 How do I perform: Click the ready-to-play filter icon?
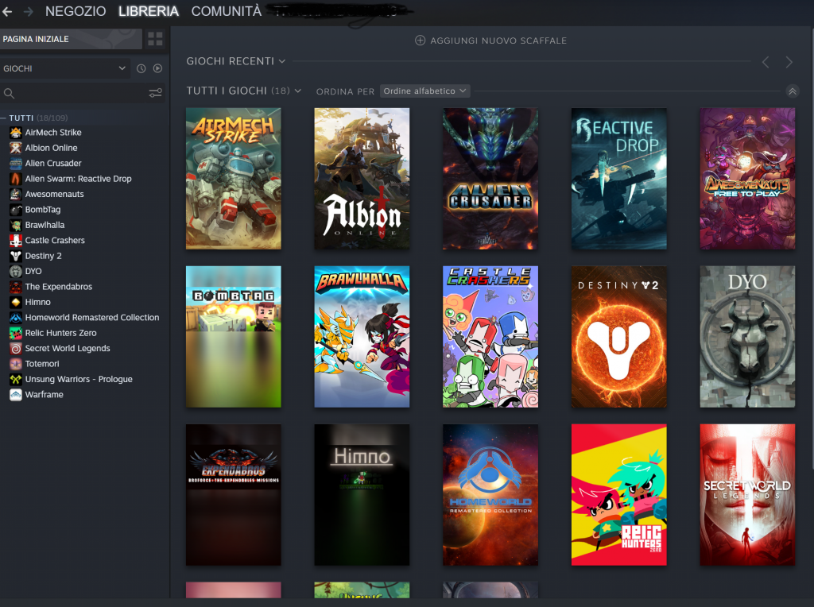[x=157, y=69]
